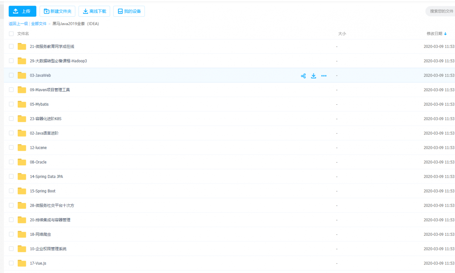This screenshot has width=455, height=273.
Task: Click folder icon of 17-Vue.js
Action: pyautogui.click(x=22, y=263)
